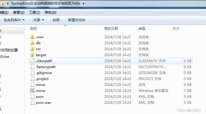Click the date of the src folder

118,49
